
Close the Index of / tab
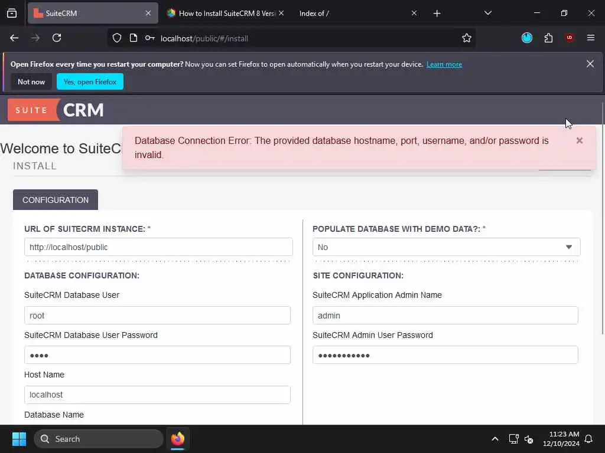tap(414, 13)
